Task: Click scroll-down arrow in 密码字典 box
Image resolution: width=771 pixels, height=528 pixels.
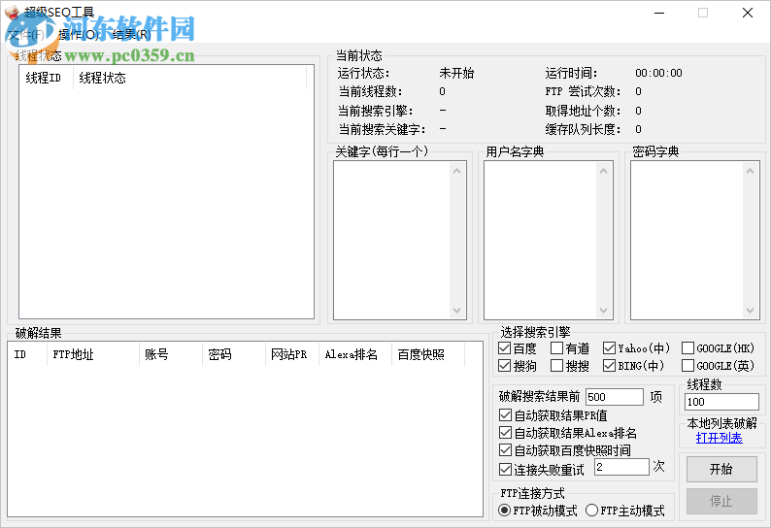Action: pos(750,311)
